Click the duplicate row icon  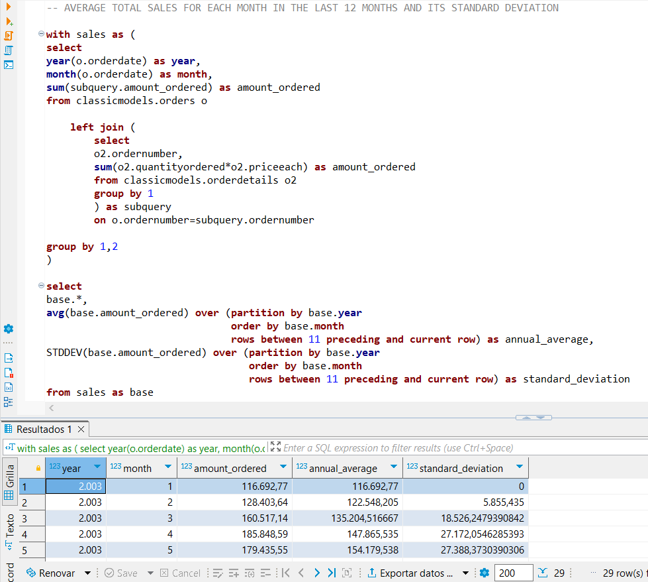tap(250, 573)
